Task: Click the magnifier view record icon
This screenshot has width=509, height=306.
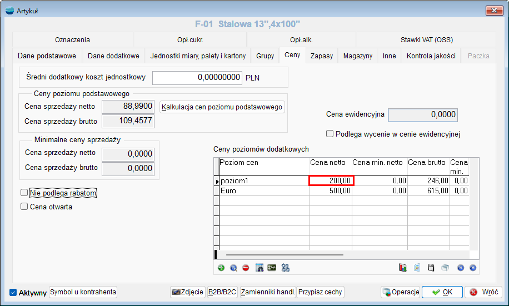Action: coord(233,268)
